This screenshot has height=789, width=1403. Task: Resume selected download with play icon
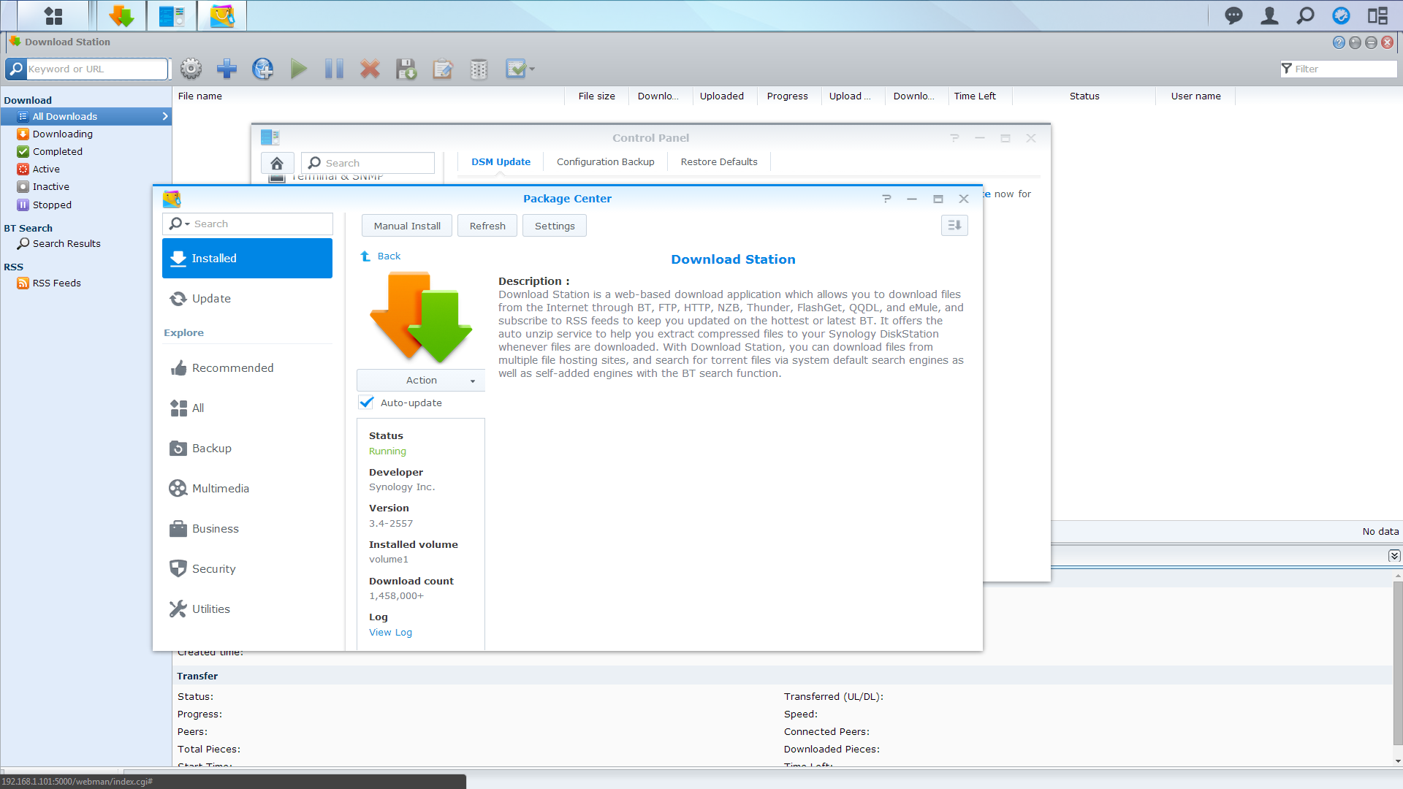click(x=298, y=69)
